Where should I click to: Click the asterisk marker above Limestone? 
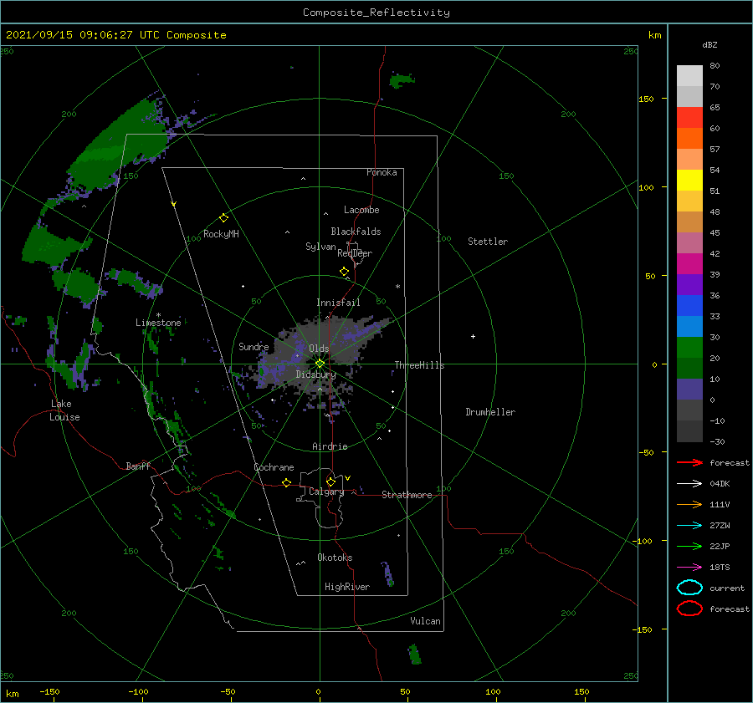pos(158,315)
